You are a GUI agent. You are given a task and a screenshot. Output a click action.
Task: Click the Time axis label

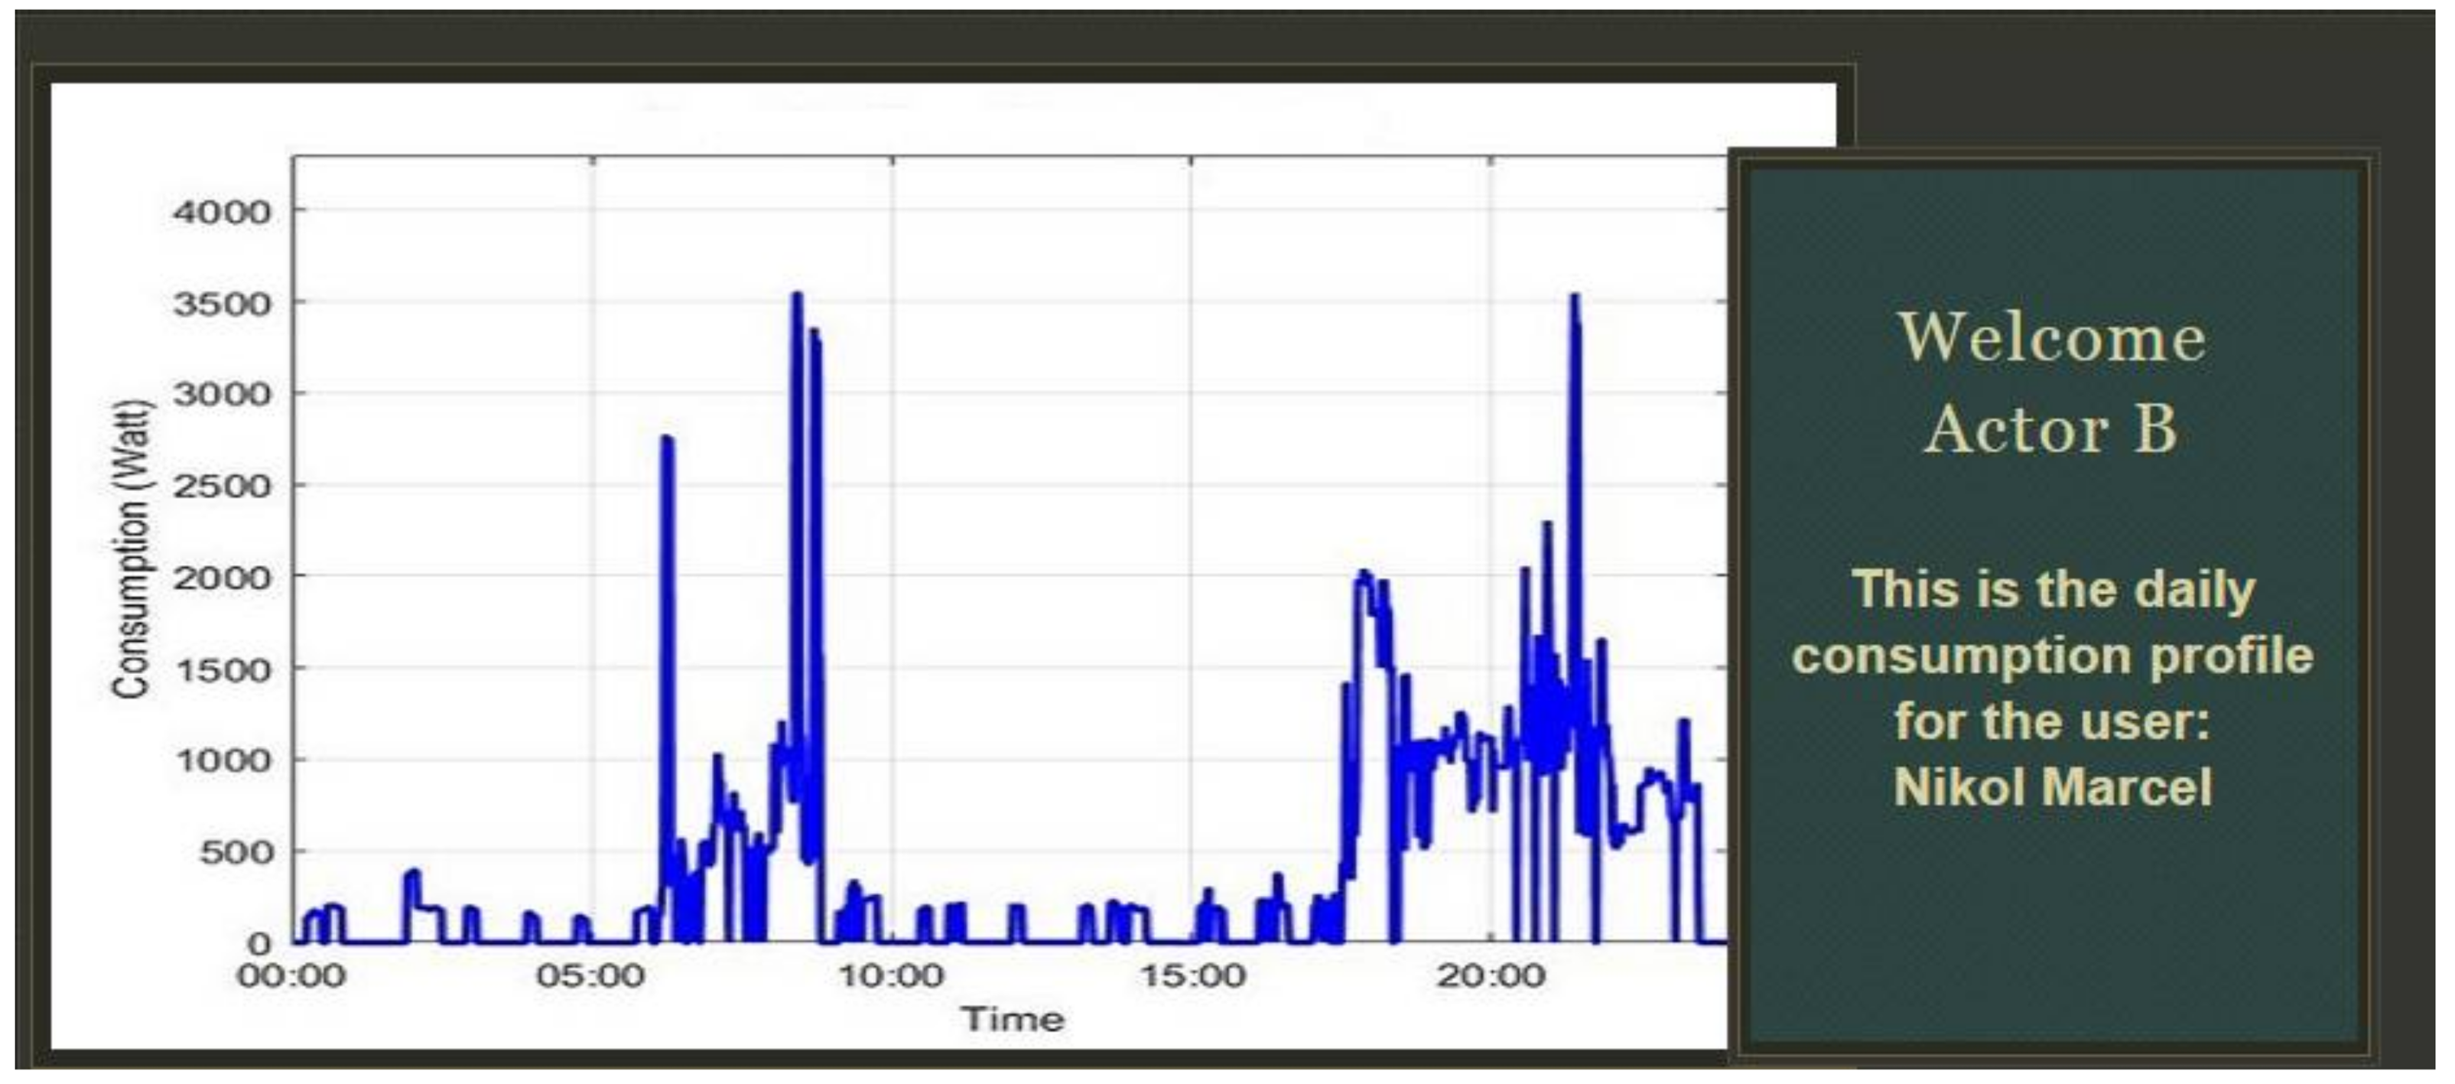[x=1012, y=1019]
